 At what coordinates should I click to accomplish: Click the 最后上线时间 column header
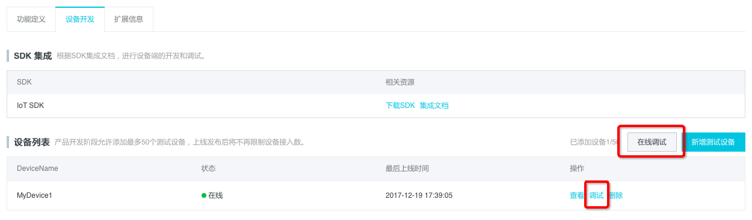(407, 168)
